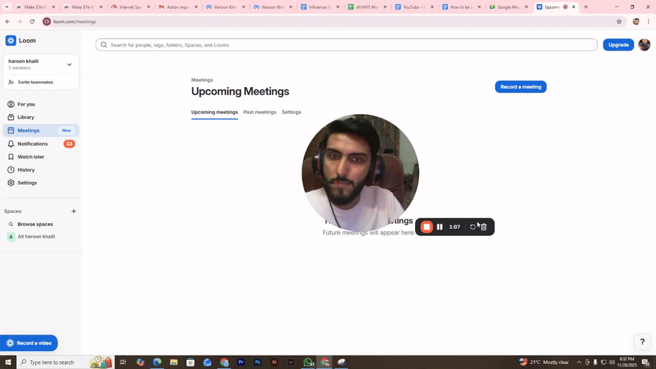This screenshot has width=656, height=369.
Task: Open WhatsApp from the taskbar
Action: click(x=307, y=362)
